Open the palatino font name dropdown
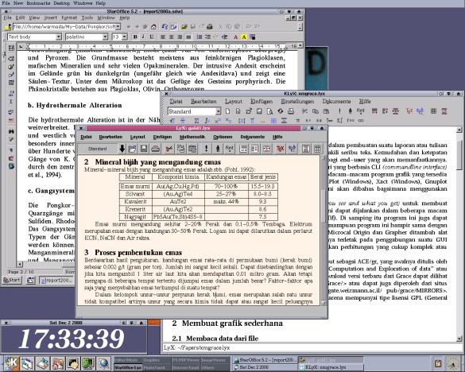This screenshot has height=372, width=465. (105, 37)
